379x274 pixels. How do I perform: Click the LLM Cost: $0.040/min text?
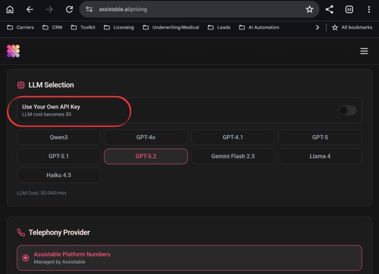42,193
